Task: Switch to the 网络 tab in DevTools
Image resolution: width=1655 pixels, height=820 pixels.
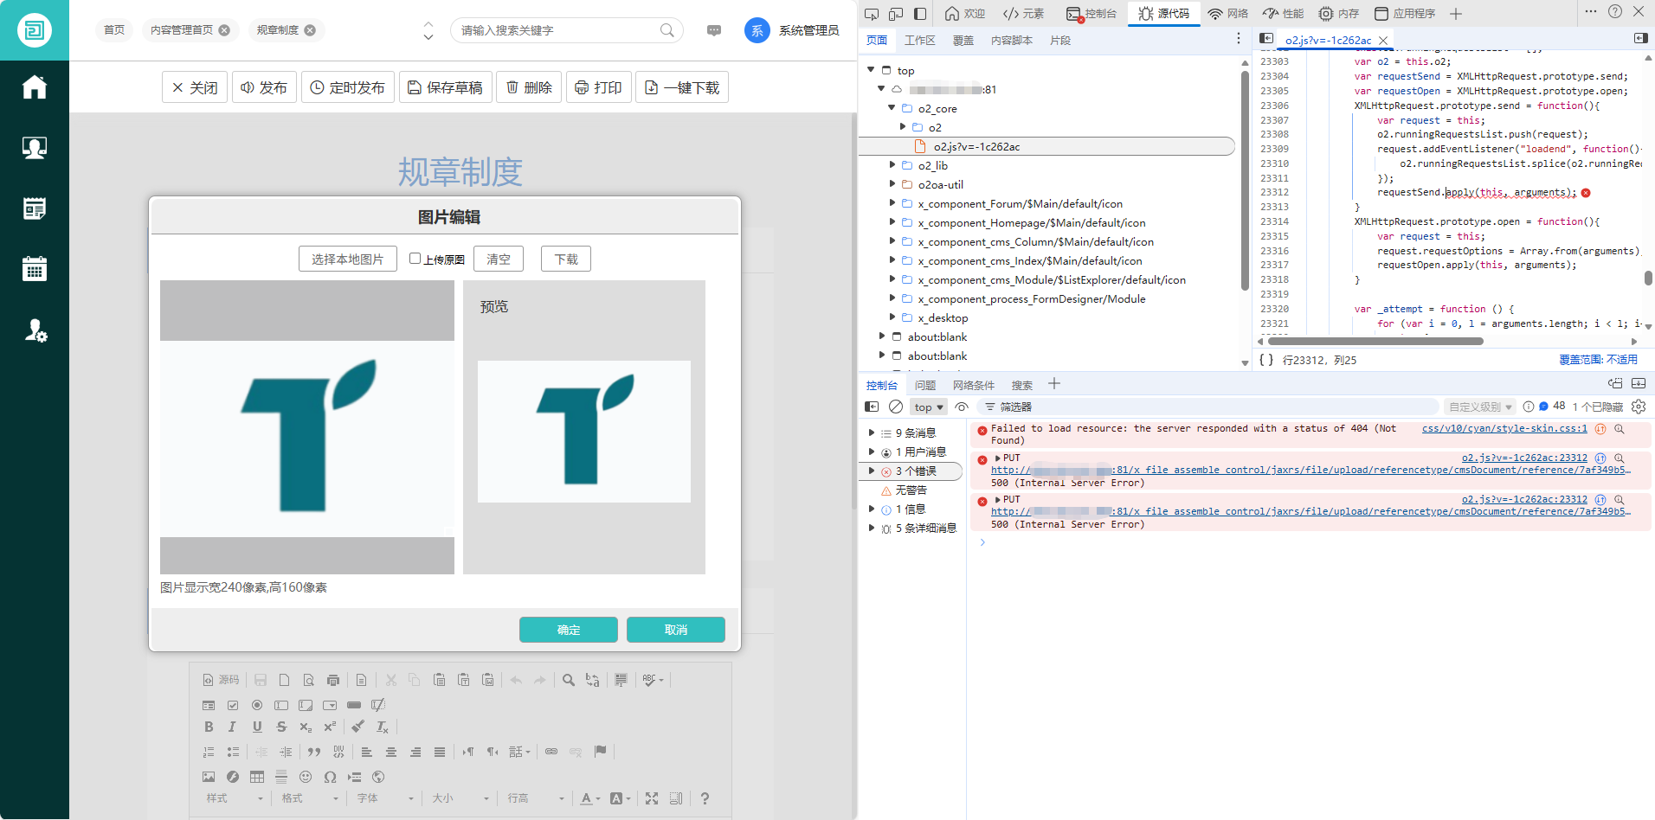Action: pyautogui.click(x=1228, y=13)
